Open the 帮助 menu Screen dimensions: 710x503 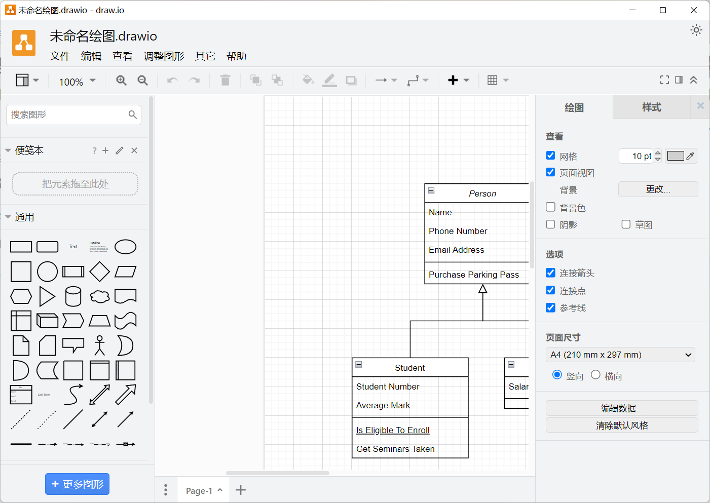236,56
